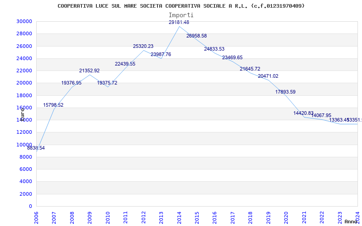
Task: Click the y-axis tick 22000
Action: [24, 71]
